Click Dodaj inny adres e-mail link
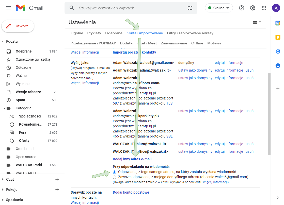This screenshot has height=205, width=284. pos(132,159)
